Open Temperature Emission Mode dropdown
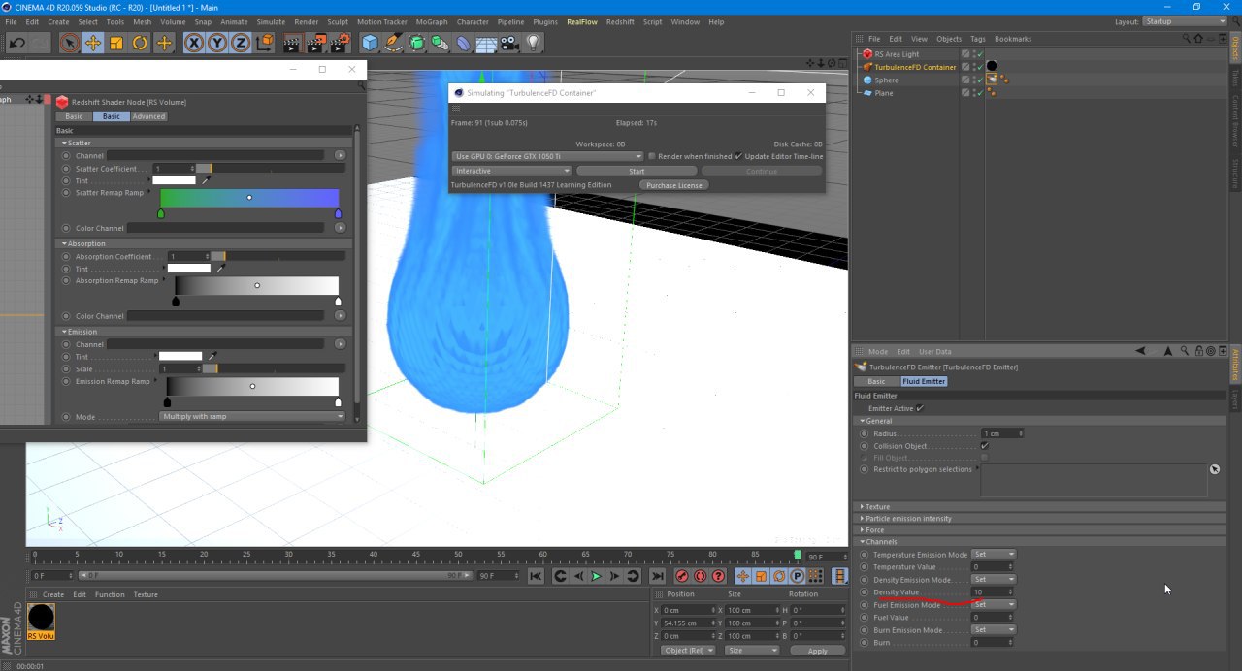Image resolution: width=1242 pixels, height=671 pixels. pyautogui.click(x=994, y=555)
